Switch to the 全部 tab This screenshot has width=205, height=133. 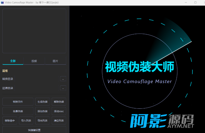(13, 61)
